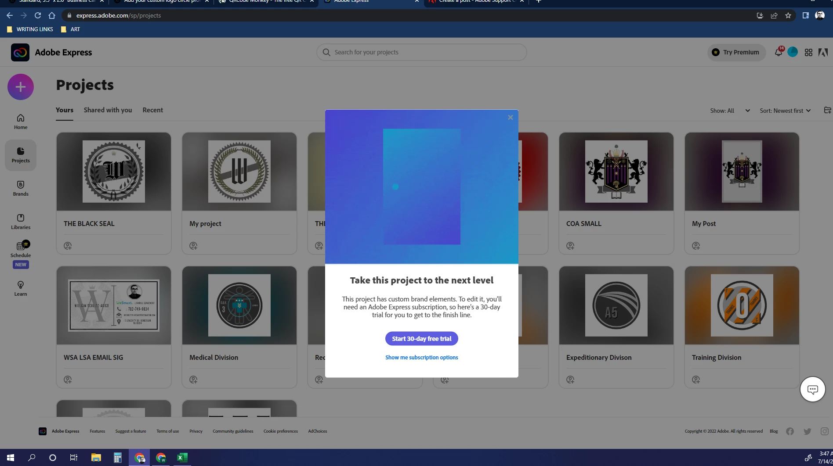
Task: Open the chat support bubble
Action: (x=813, y=389)
